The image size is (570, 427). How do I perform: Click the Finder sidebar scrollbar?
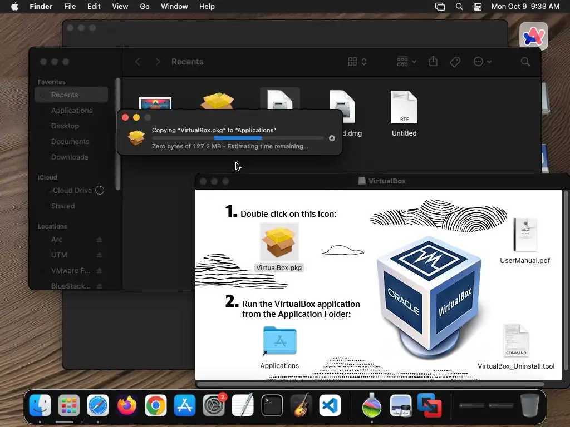[x=117, y=133]
